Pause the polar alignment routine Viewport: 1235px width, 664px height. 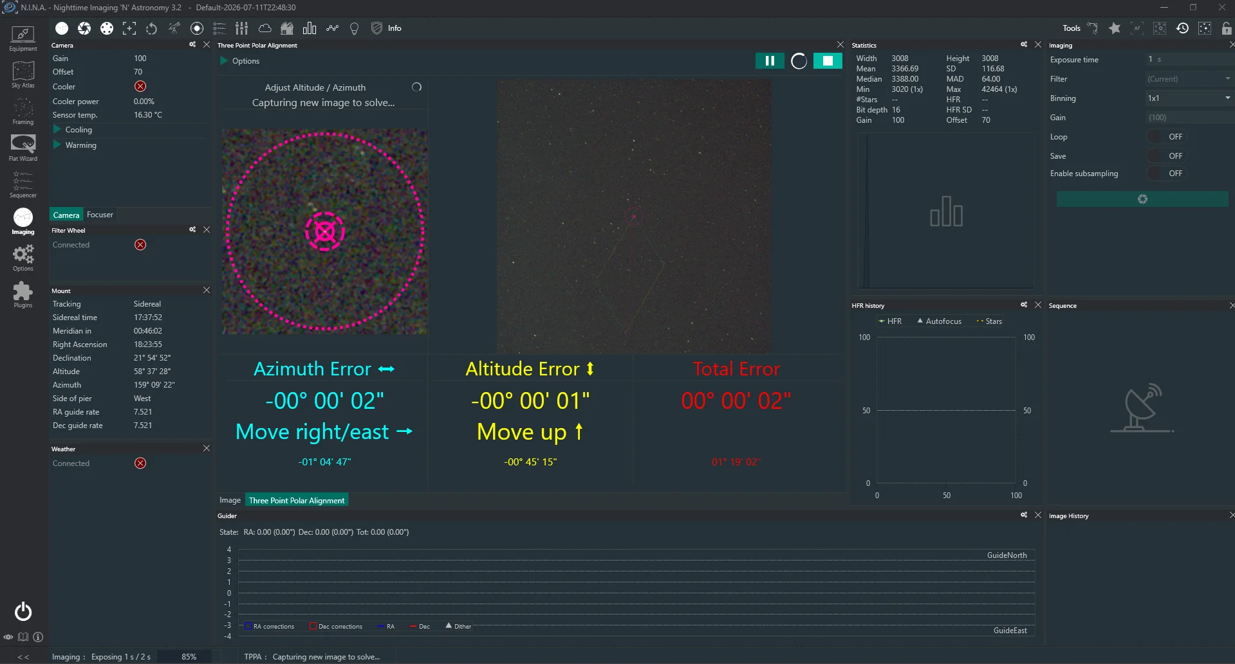770,60
